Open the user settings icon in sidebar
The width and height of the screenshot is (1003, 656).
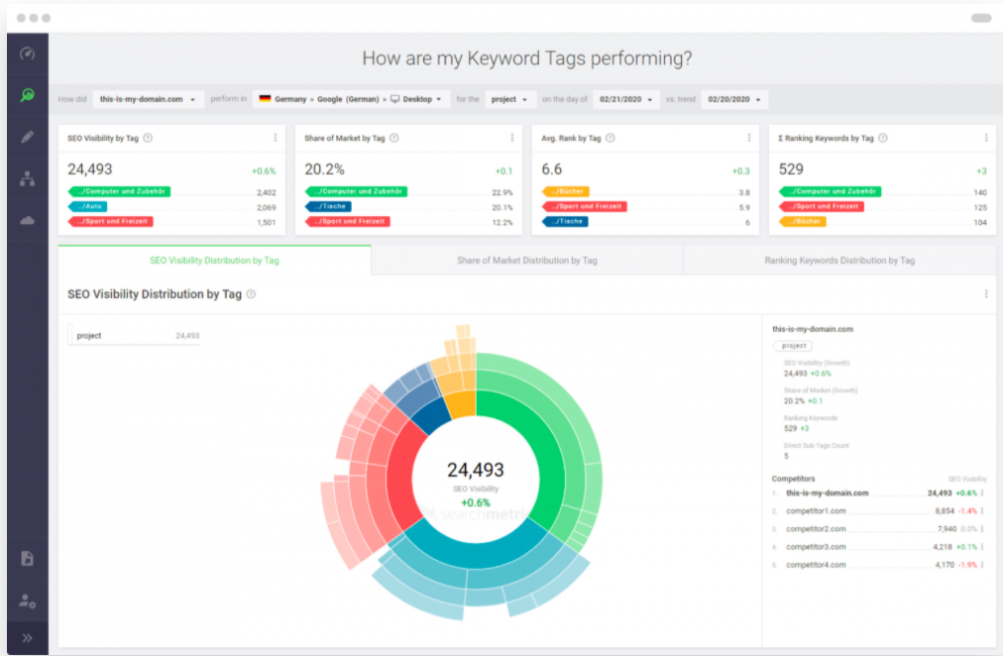pos(27,600)
